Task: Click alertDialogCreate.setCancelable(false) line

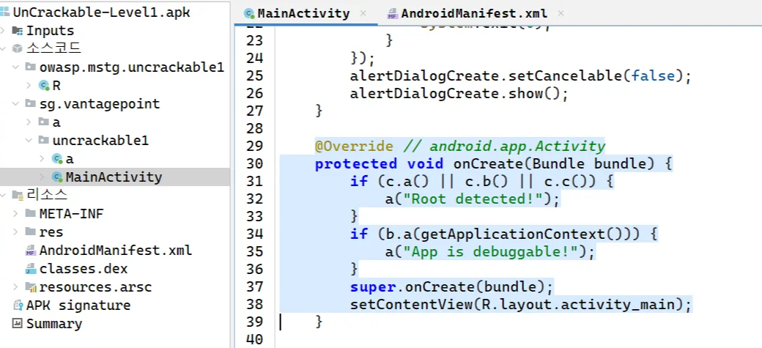Action: coord(520,75)
